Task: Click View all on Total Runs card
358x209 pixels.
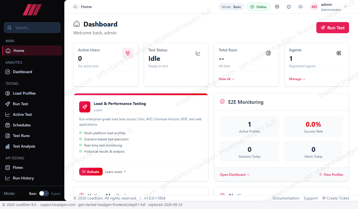Action: (227, 79)
